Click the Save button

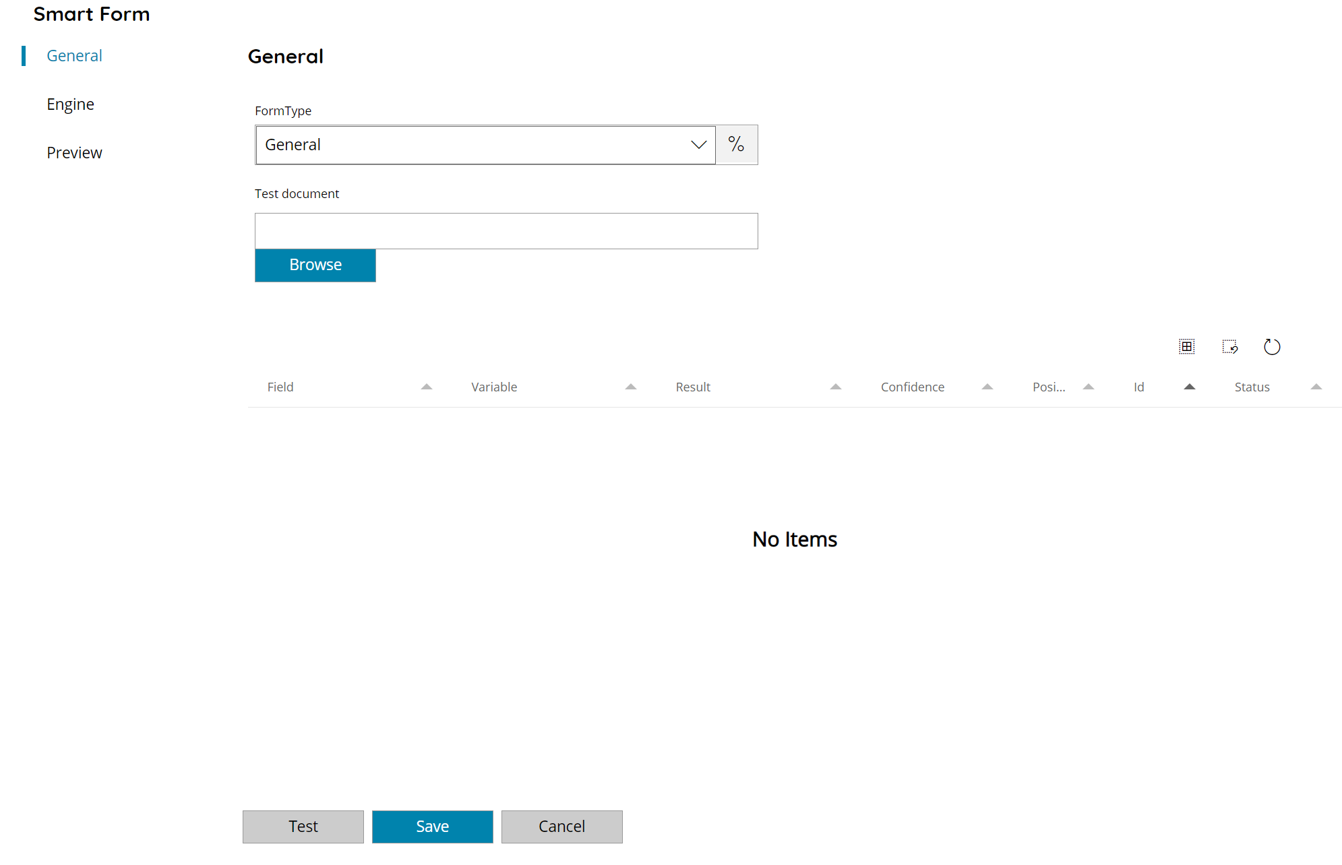432,827
